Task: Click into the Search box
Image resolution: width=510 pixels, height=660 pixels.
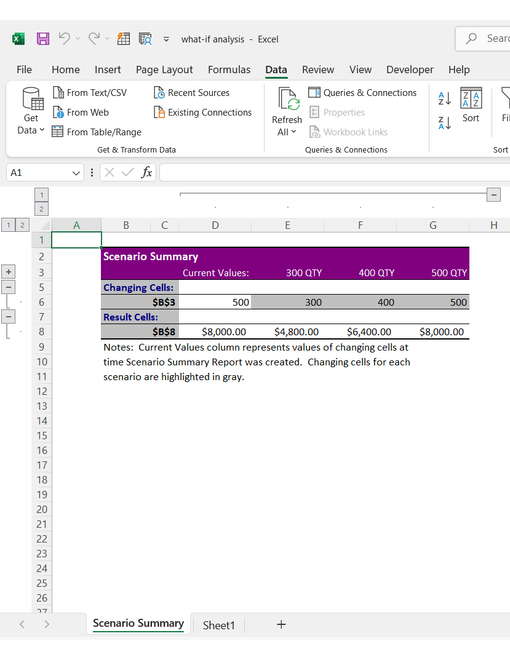Action: tap(484, 39)
